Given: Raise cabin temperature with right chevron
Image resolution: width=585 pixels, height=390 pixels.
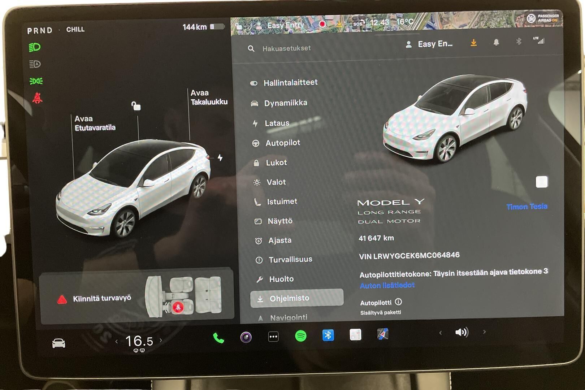Looking at the screenshot, I should [x=161, y=340].
